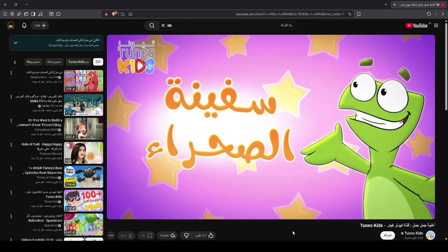The image size is (448, 252).
Task: Collapse the up-next mix playlist panel
Action: pos(15,43)
